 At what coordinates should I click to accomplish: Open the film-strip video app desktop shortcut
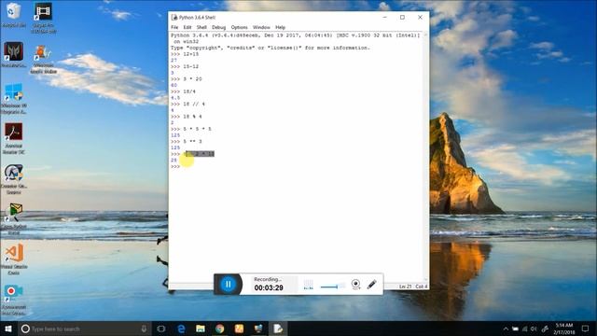(x=43, y=18)
